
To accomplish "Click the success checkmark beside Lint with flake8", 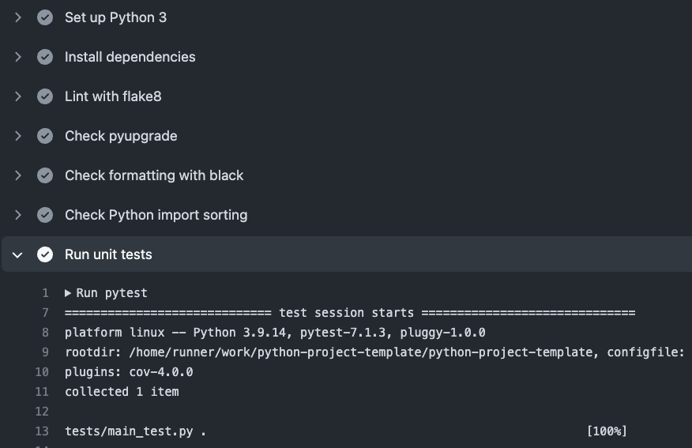I will point(45,96).
